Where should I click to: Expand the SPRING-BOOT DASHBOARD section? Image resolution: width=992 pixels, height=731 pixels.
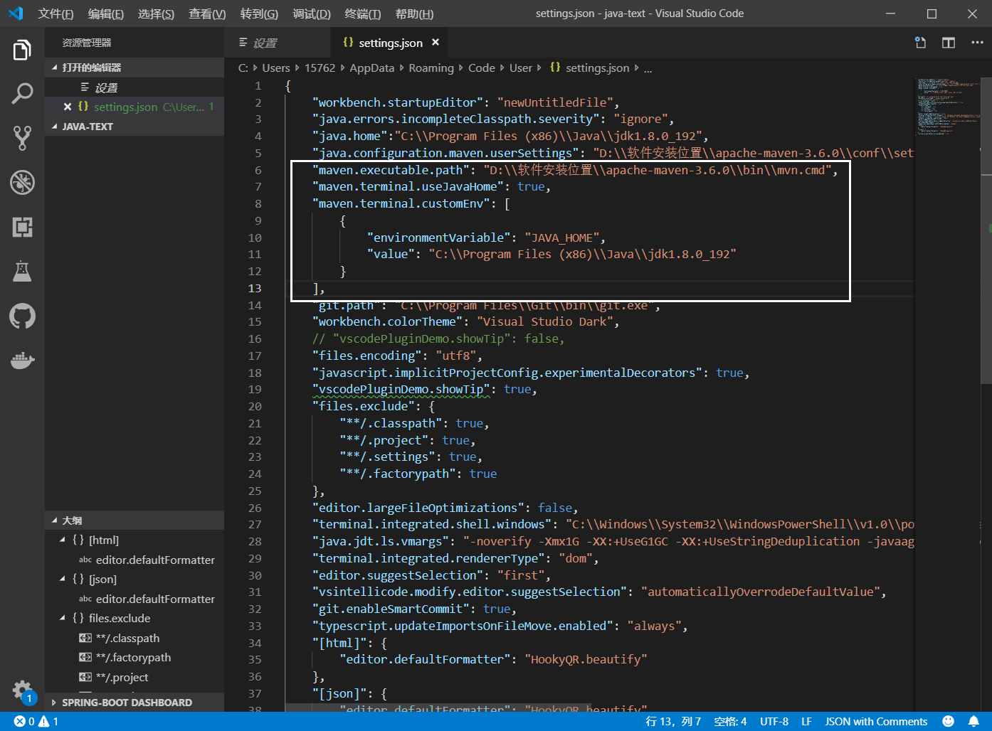[x=134, y=703]
